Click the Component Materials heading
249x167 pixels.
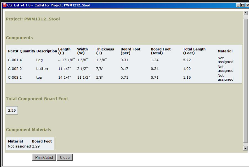29,129
